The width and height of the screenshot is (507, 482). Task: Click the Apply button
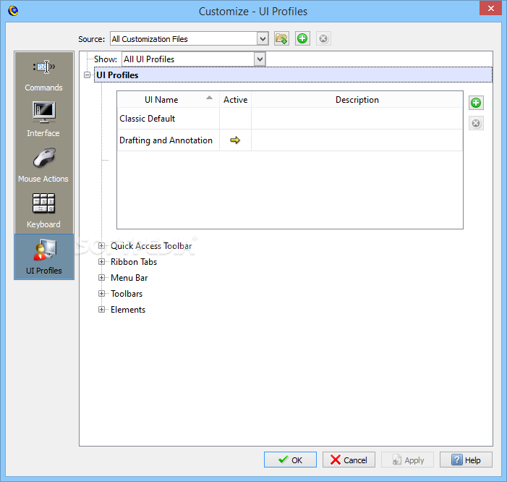407,460
